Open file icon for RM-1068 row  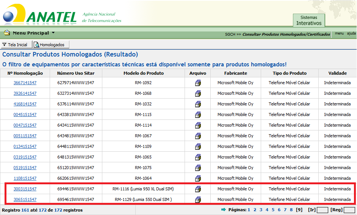(198, 94)
